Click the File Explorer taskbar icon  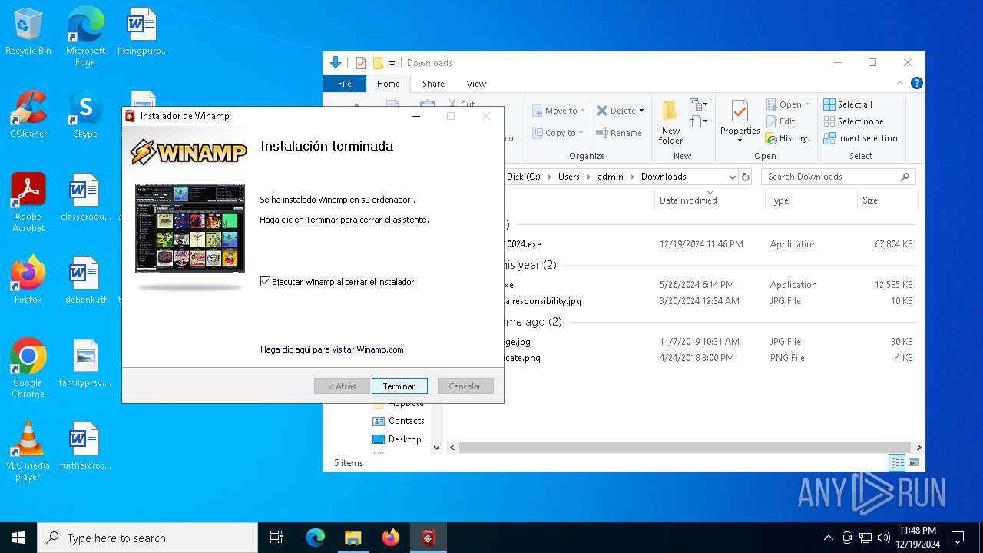352,538
